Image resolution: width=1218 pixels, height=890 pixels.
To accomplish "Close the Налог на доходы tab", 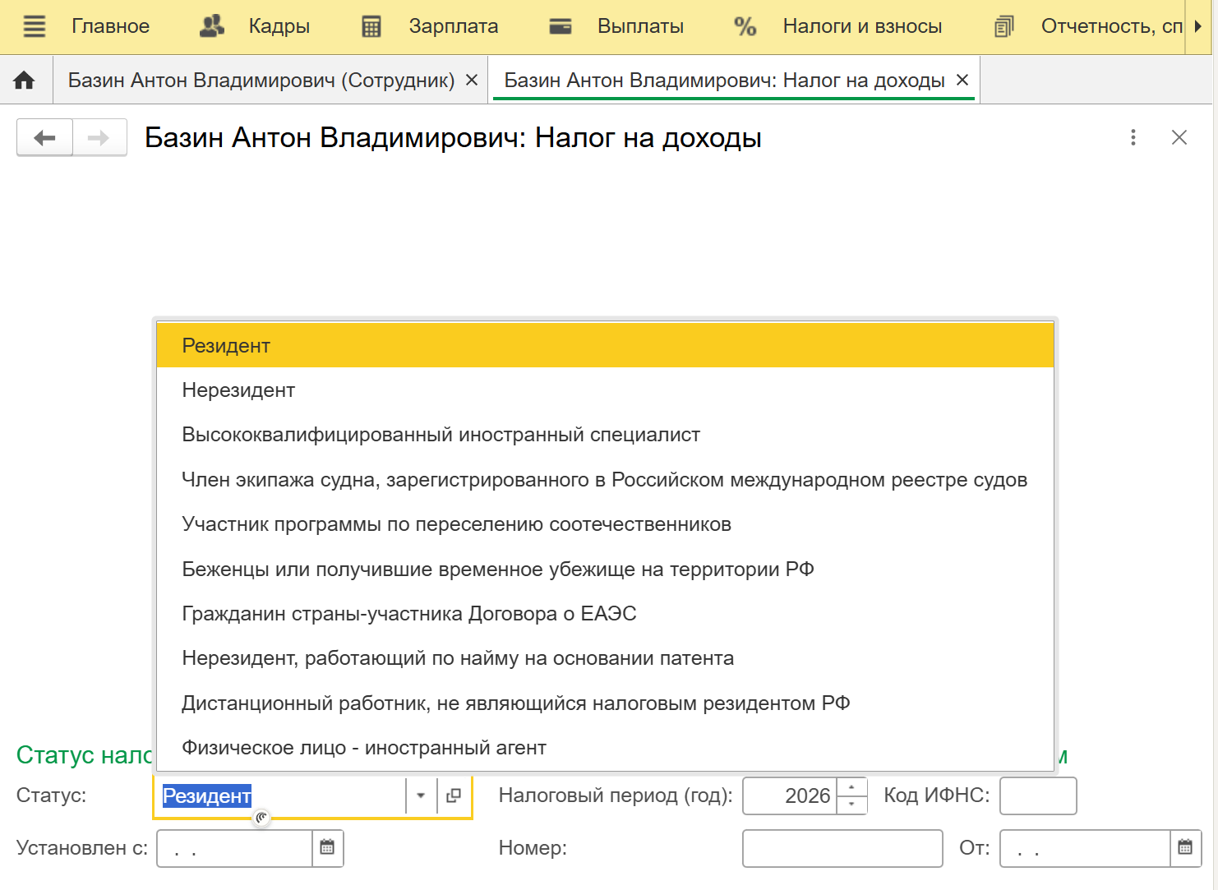I will click(x=962, y=80).
